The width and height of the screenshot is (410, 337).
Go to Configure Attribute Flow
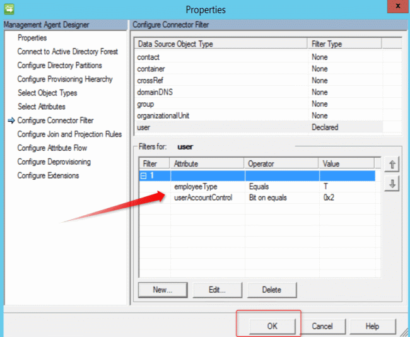click(x=52, y=148)
